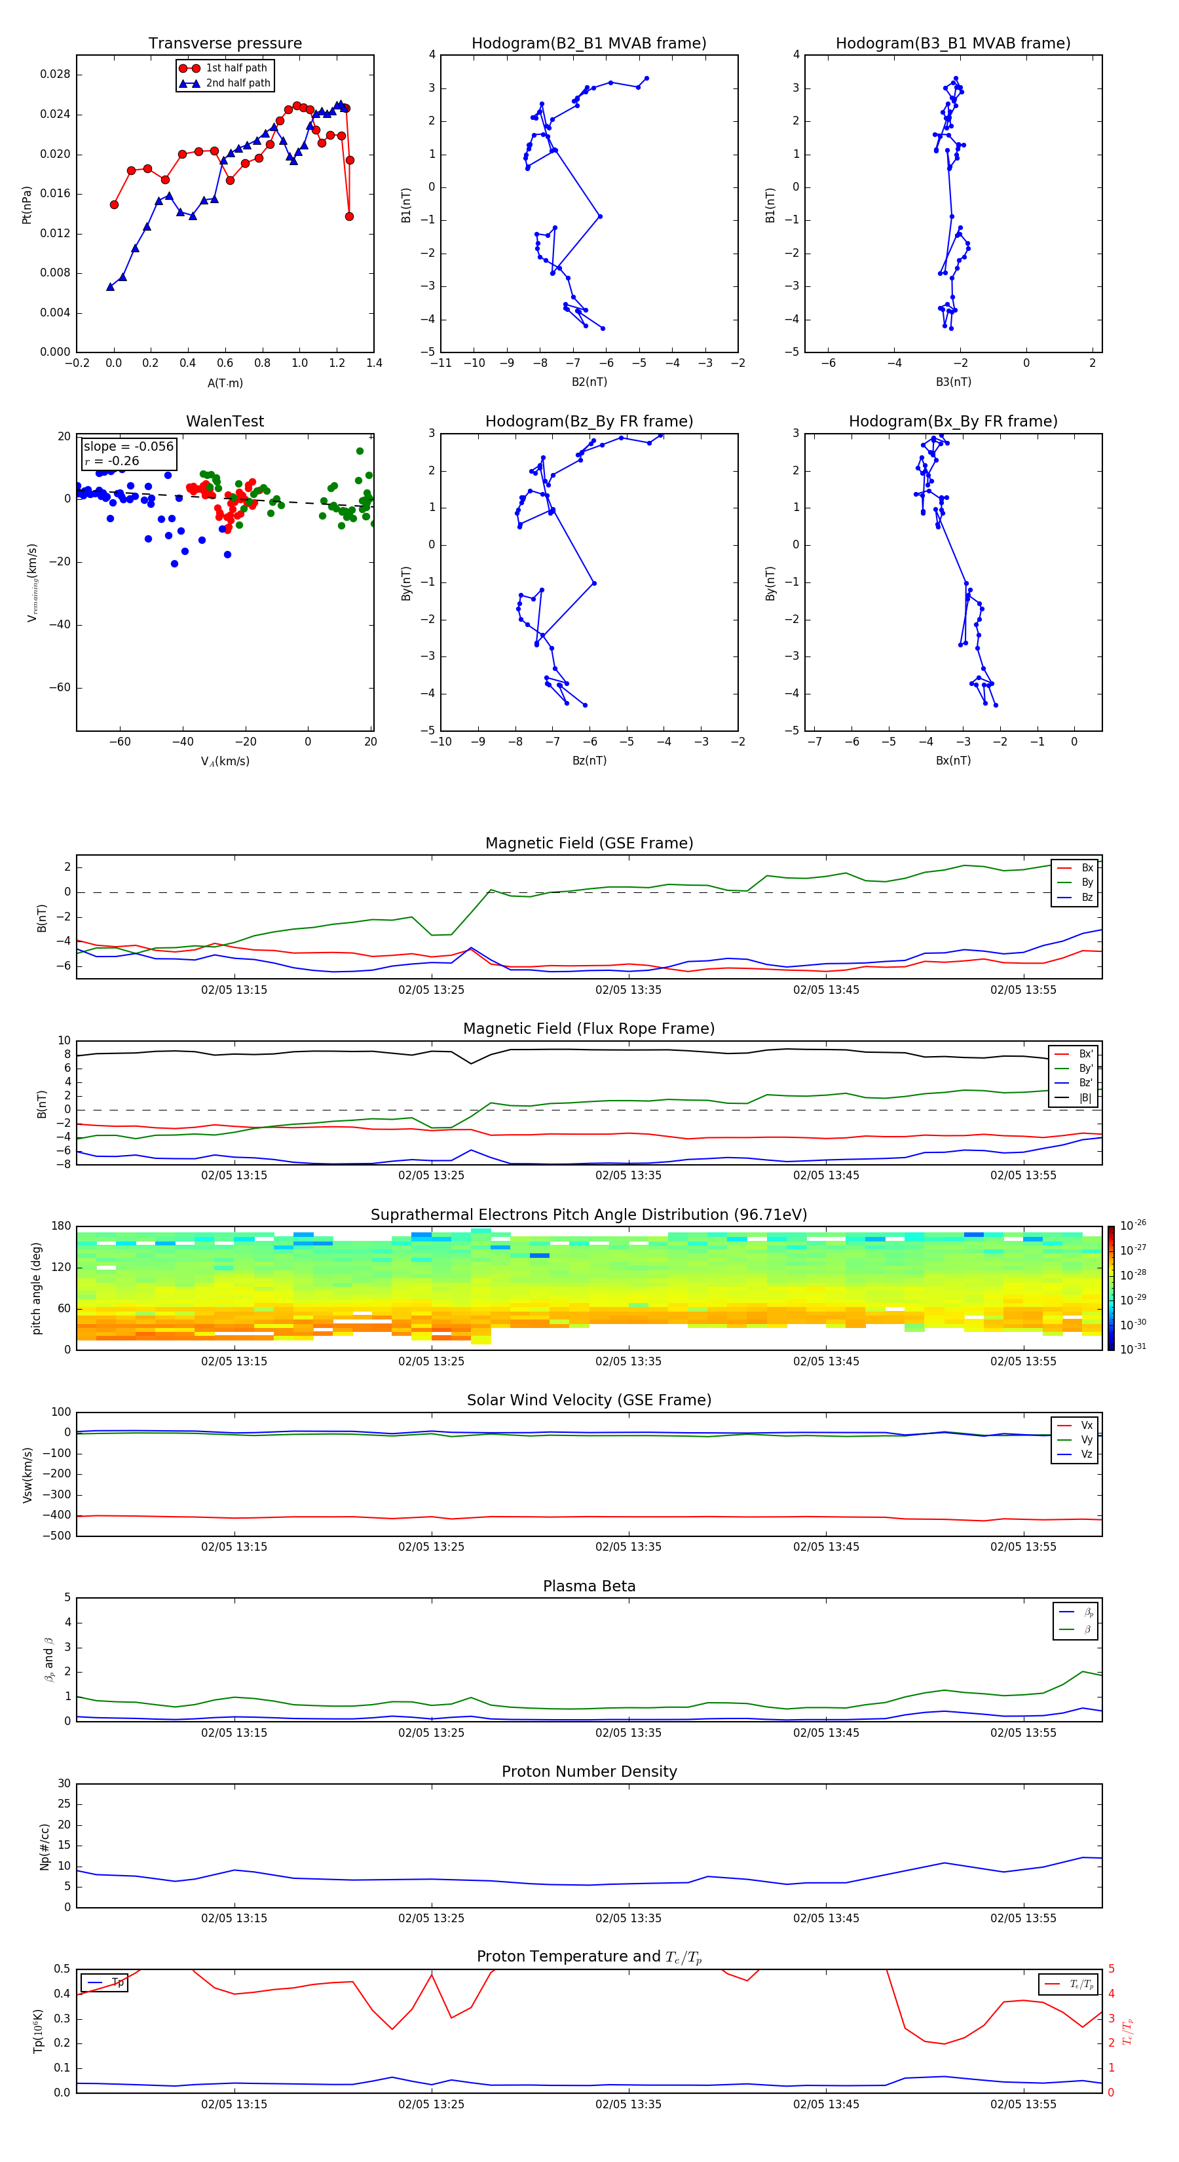Viewport: 1179px width, 2162px height.
Task: Click the 'Magnetic Field (GSE Frame)' title
Action: [589, 843]
